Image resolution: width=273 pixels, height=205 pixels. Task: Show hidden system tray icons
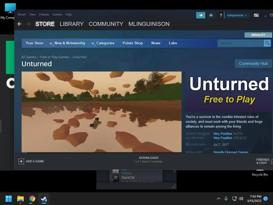click(x=219, y=199)
